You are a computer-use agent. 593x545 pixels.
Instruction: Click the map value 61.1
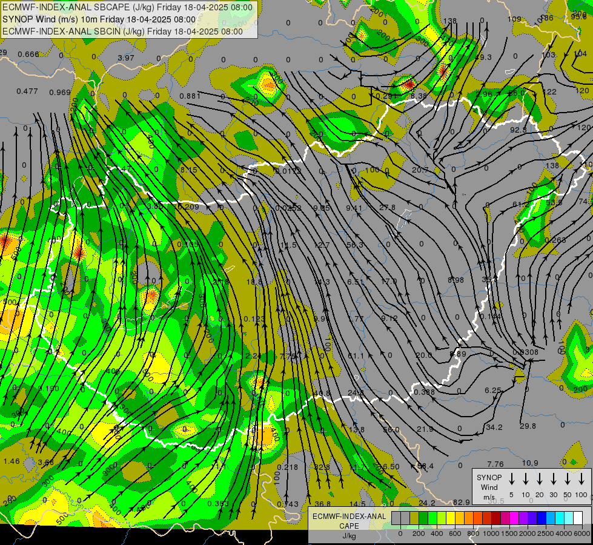tap(356, 355)
